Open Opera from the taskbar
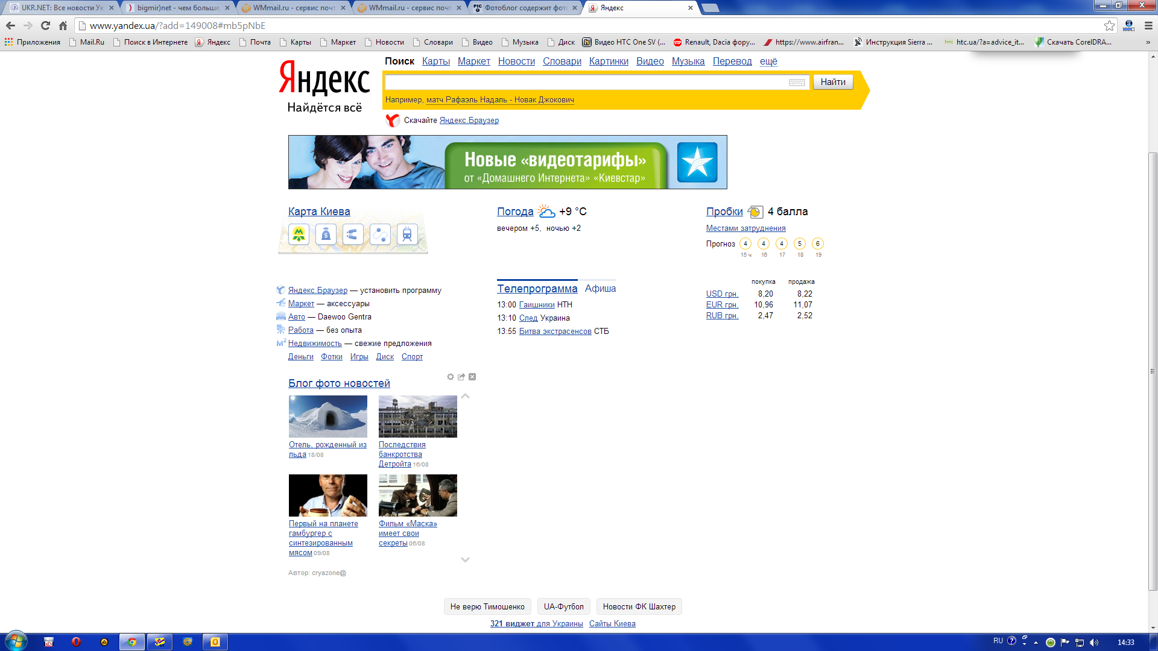The width and height of the screenshot is (1158, 651). (x=76, y=642)
